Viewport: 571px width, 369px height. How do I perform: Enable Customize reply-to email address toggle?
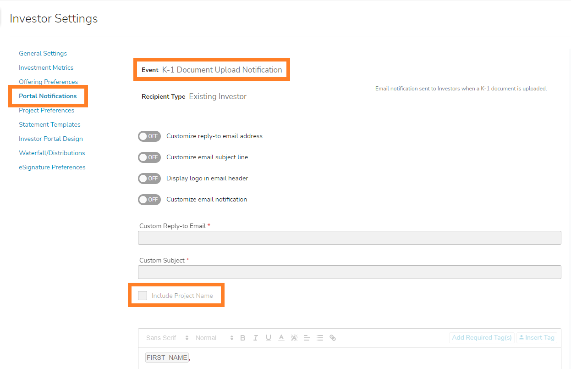(149, 136)
